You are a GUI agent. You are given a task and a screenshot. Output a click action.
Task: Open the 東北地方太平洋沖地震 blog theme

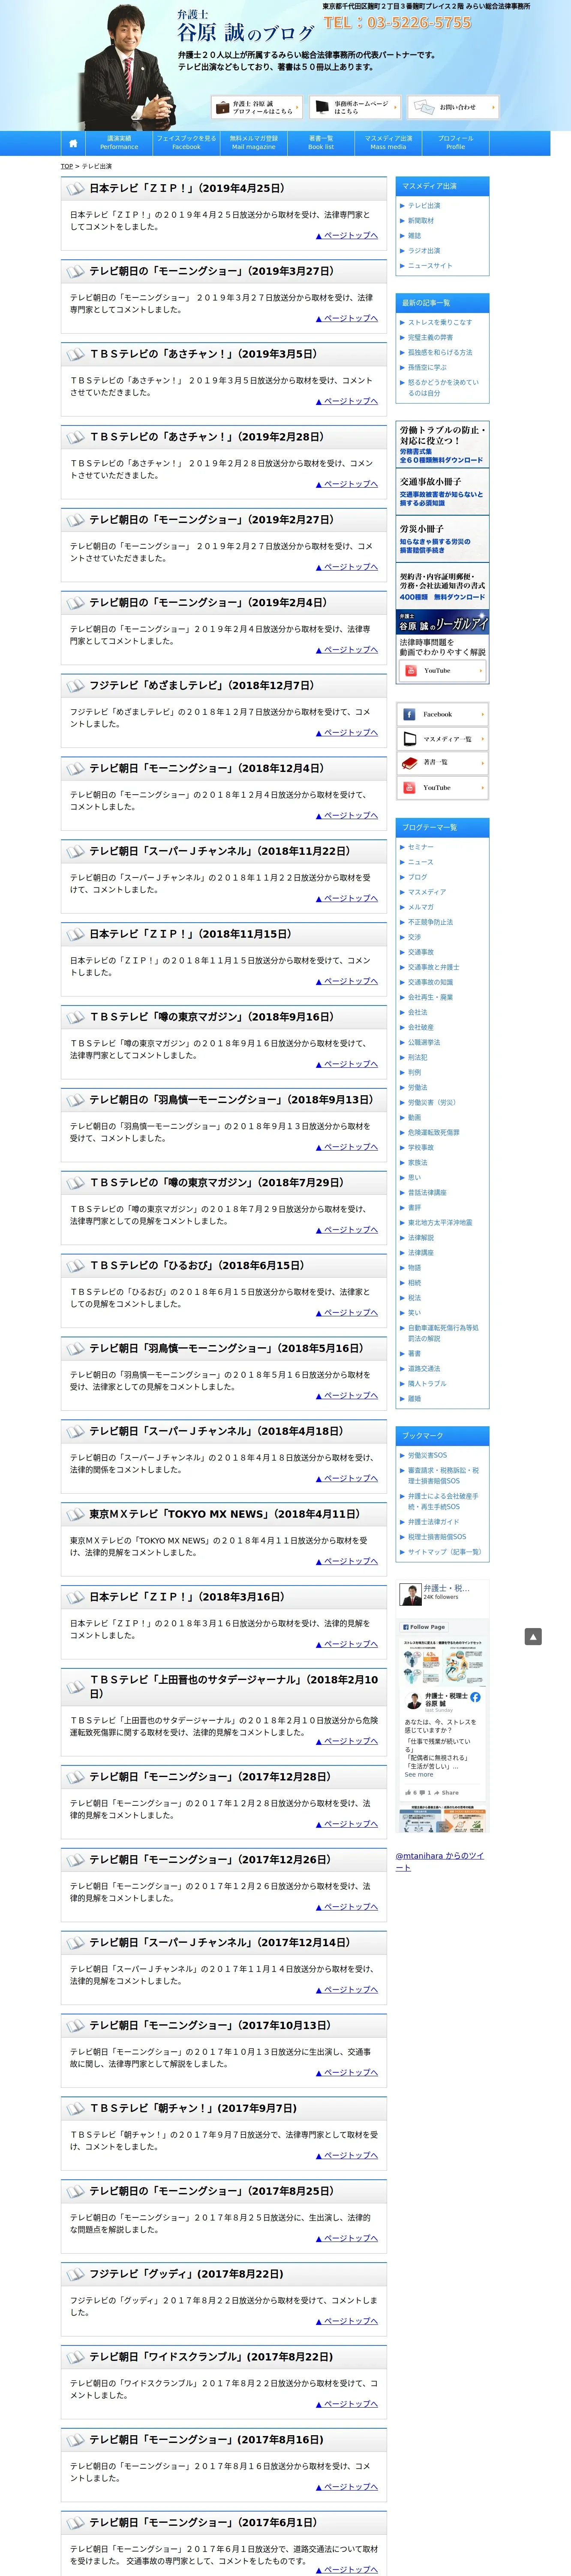tap(439, 1222)
